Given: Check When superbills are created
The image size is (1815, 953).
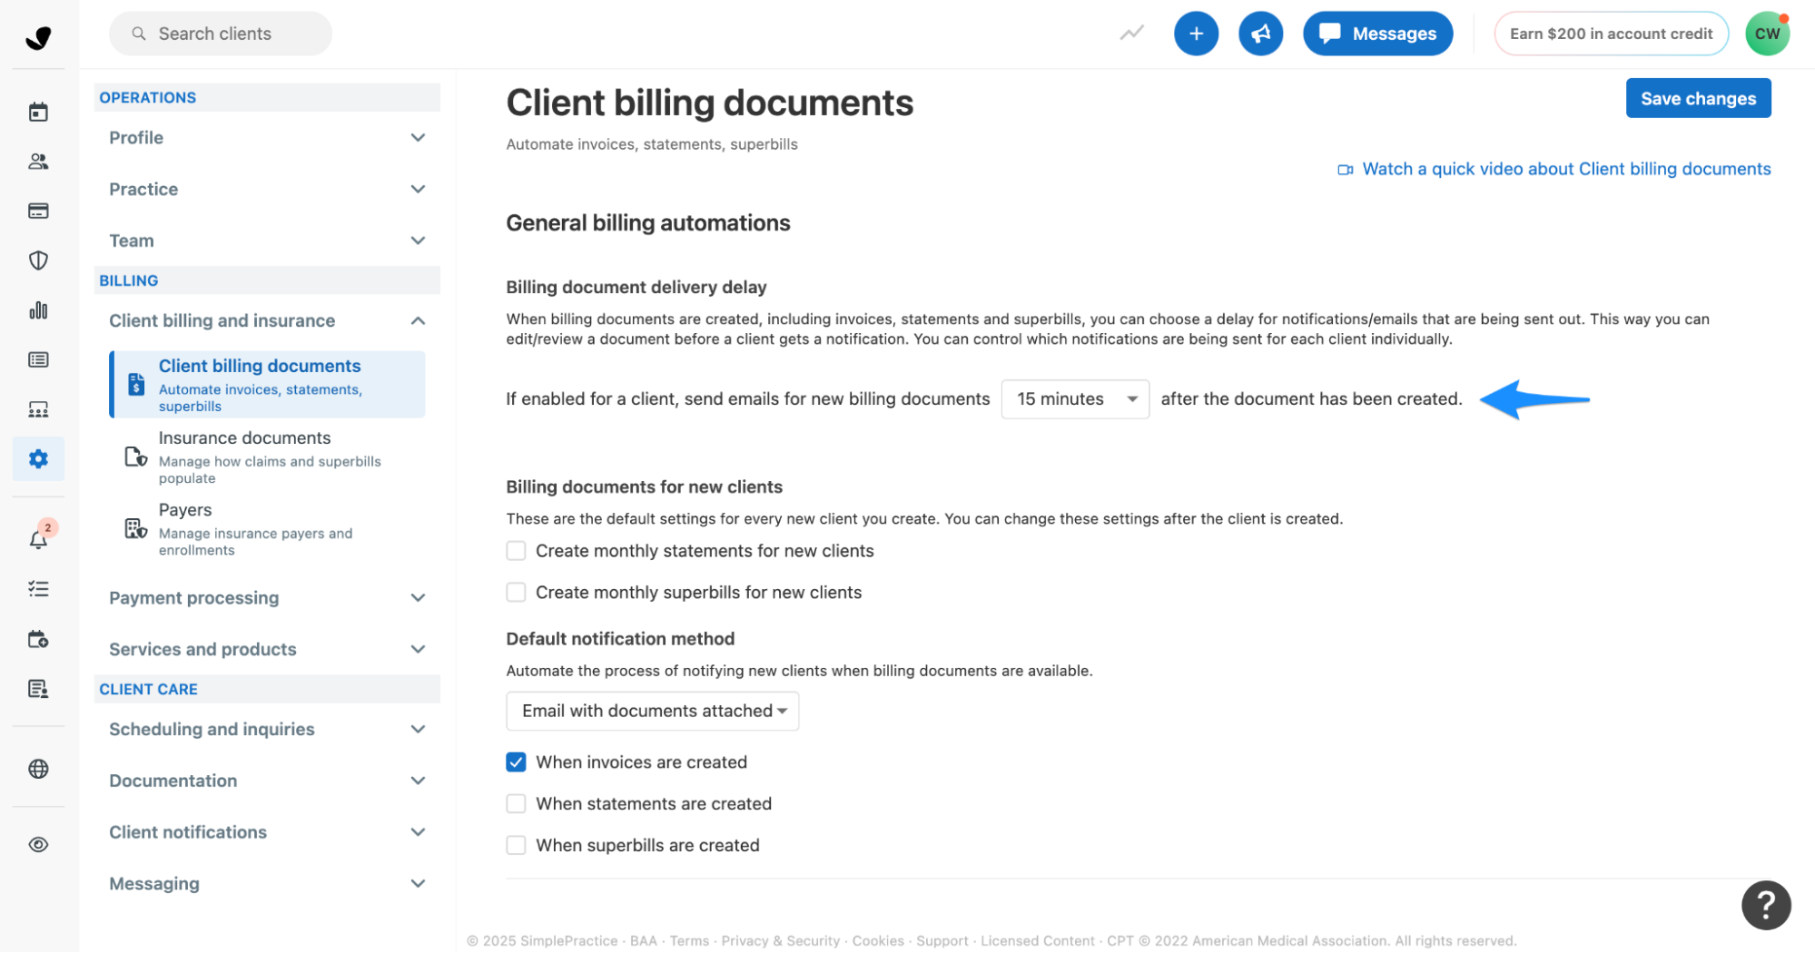Looking at the screenshot, I should pyautogui.click(x=516, y=846).
